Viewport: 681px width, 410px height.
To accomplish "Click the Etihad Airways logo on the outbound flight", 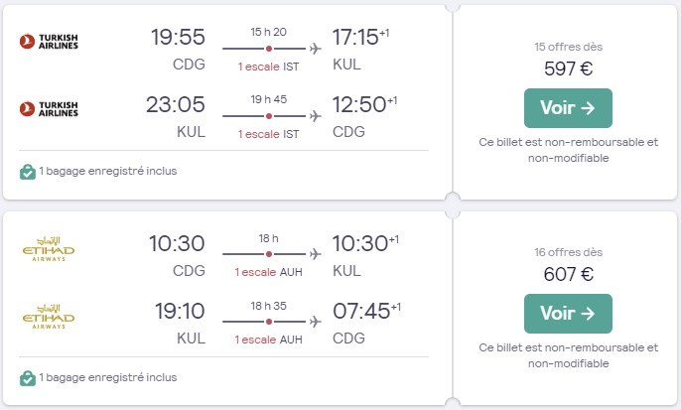I will coord(49,249).
